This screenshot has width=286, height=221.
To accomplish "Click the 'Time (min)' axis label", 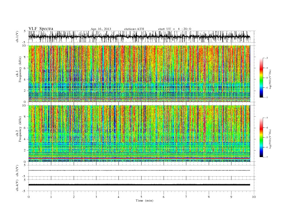I will point(144,200).
